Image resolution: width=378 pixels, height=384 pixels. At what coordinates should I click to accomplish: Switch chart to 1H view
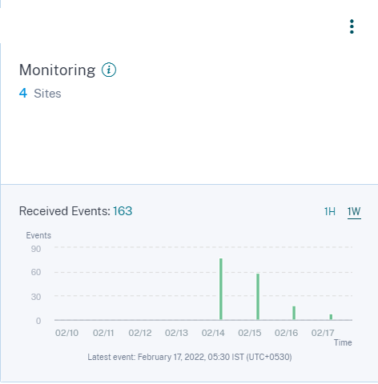[330, 212]
